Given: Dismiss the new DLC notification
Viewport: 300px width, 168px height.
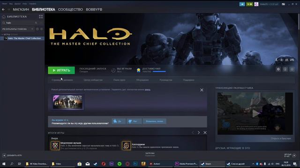Looking at the screenshot, I should click(x=202, y=90).
